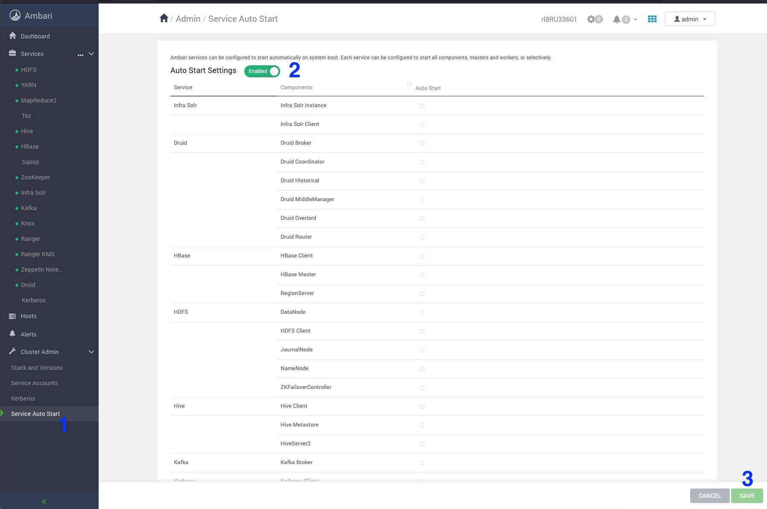Collapse the Cluster Admin section chevron

91,352
